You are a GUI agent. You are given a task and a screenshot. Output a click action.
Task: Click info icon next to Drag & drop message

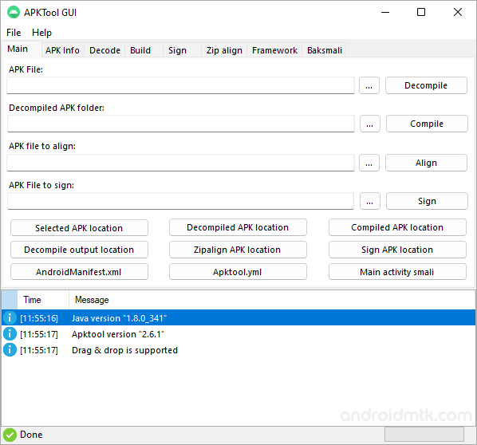[x=10, y=350]
